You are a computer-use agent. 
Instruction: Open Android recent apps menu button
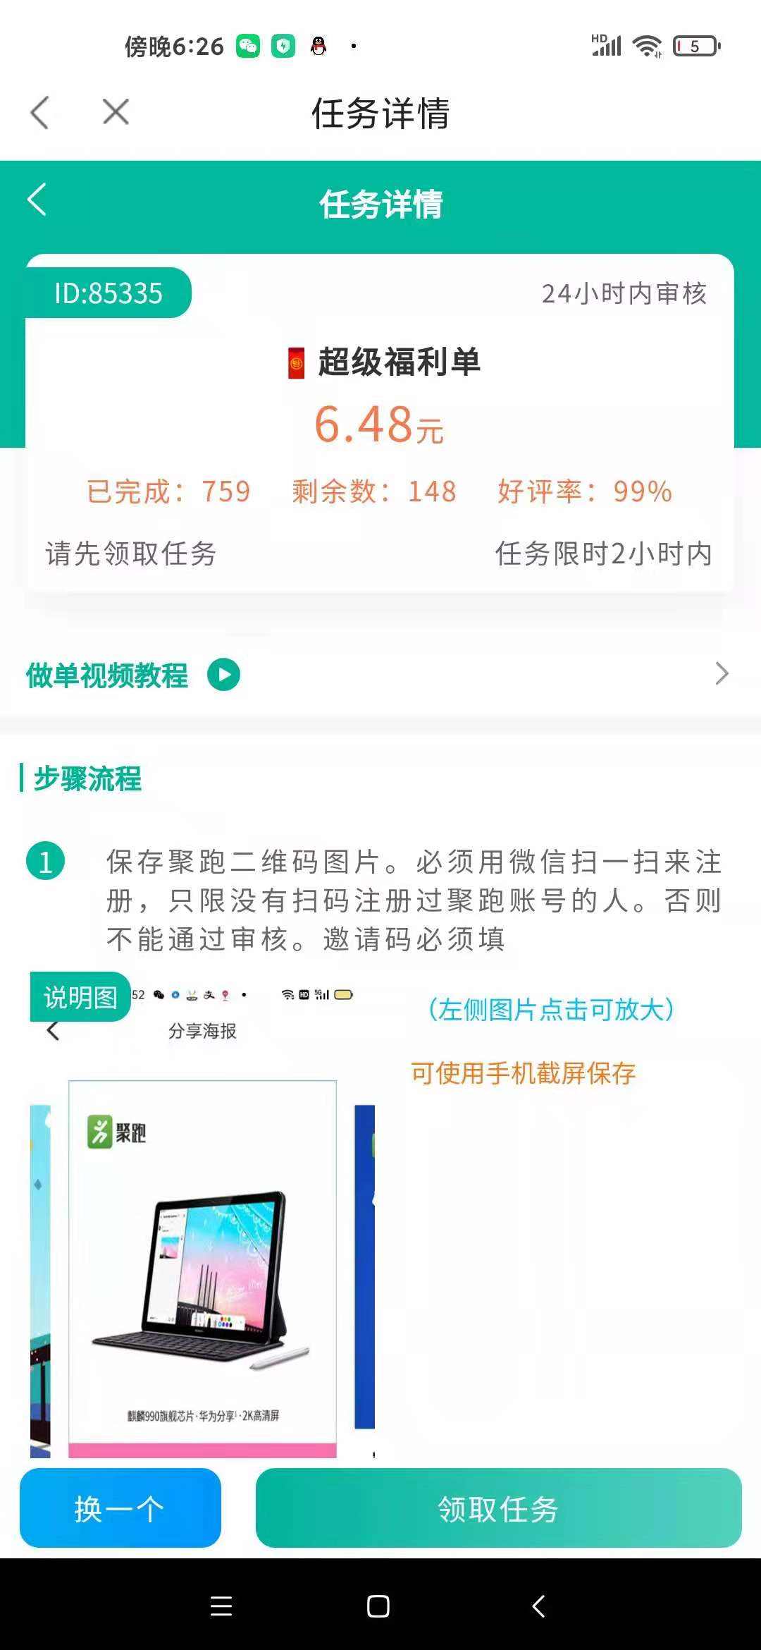pyautogui.click(x=221, y=1606)
